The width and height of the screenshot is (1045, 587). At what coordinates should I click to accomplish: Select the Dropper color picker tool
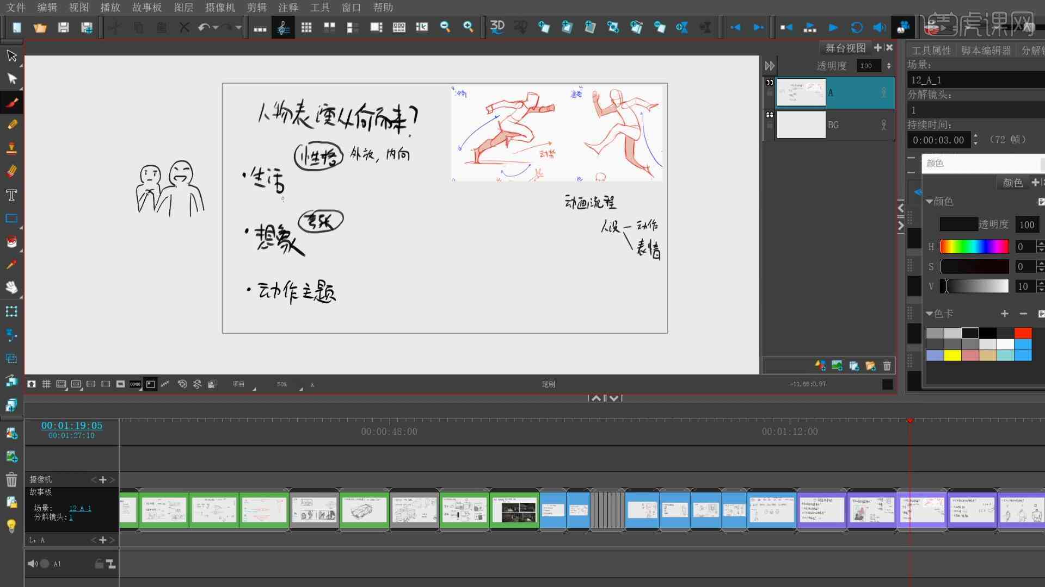(x=11, y=265)
